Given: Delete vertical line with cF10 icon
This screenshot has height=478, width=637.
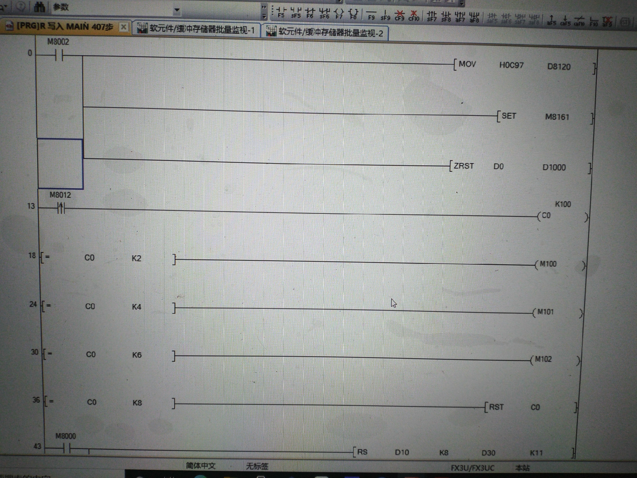Looking at the screenshot, I should pyautogui.click(x=414, y=16).
